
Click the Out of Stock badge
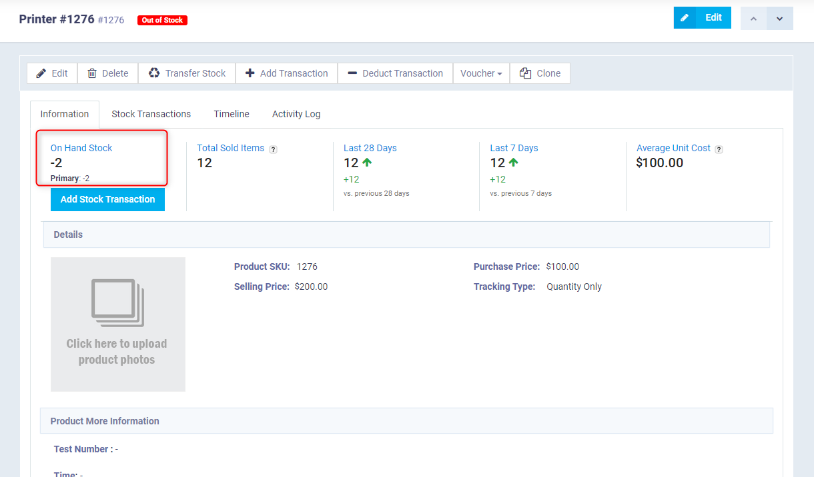tap(162, 20)
